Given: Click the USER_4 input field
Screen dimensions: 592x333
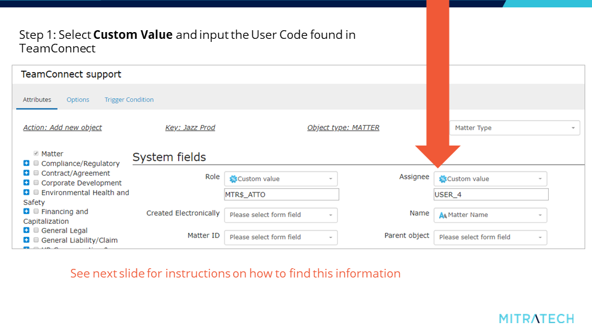Looking at the screenshot, I should [491, 194].
